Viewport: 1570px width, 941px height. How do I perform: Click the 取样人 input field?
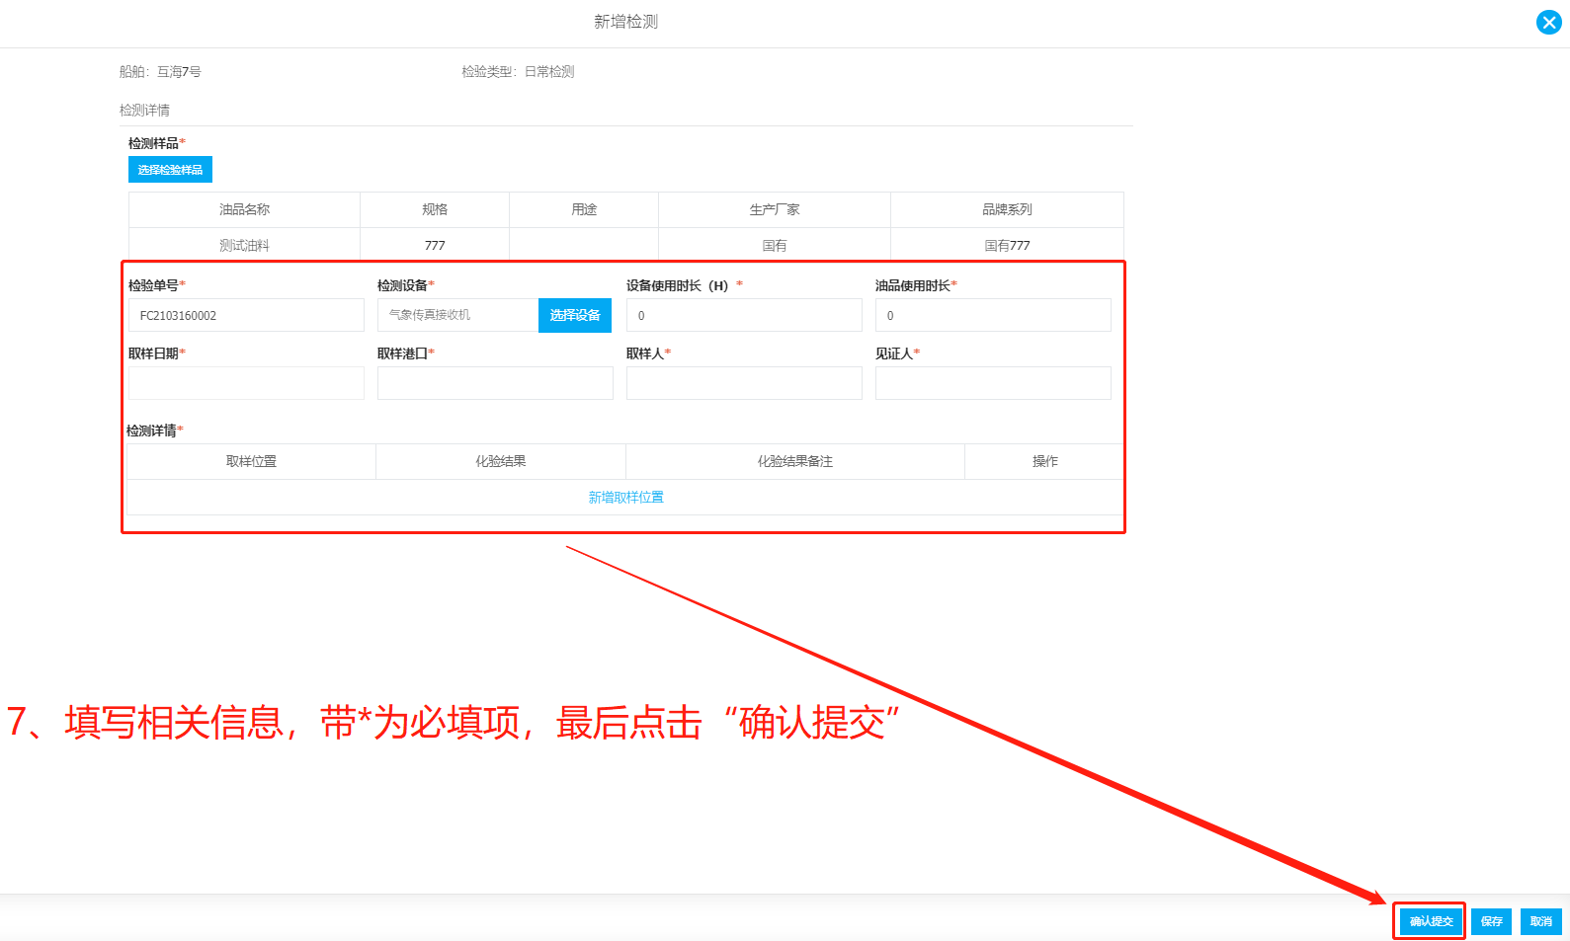point(744,383)
